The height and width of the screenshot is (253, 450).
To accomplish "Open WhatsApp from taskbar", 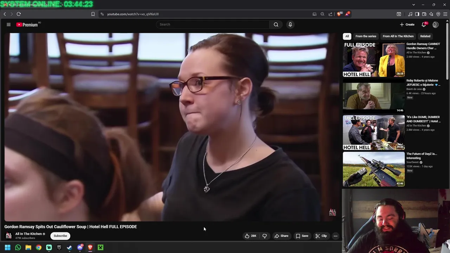I will 18,247.
